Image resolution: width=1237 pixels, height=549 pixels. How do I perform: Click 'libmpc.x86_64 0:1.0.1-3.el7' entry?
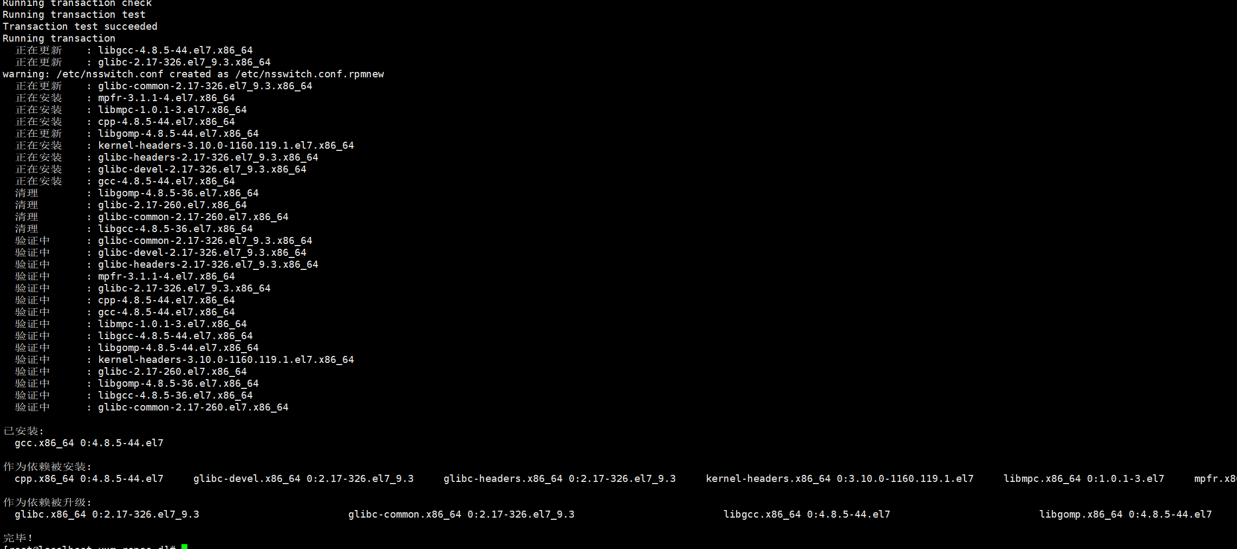click(x=1084, y=479)
